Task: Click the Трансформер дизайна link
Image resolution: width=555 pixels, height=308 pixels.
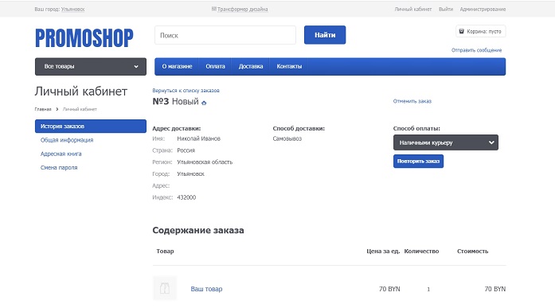Action: point(242,10)
